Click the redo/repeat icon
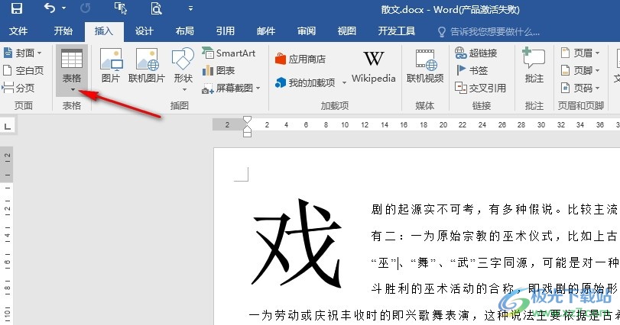Image resolution: width=620 pixels, height=325 pixels. pyautogui.click(x=85, y=8)
